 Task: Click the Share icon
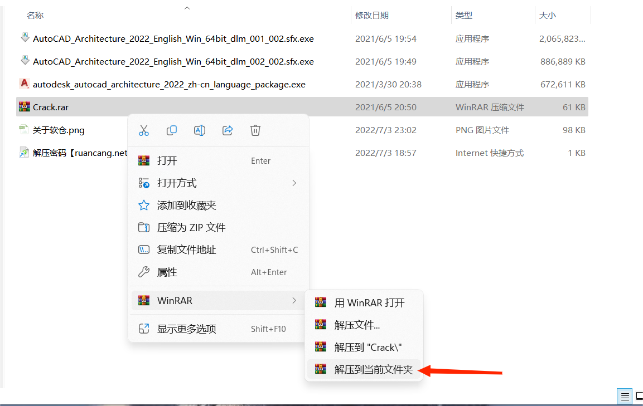coord(228,130)
